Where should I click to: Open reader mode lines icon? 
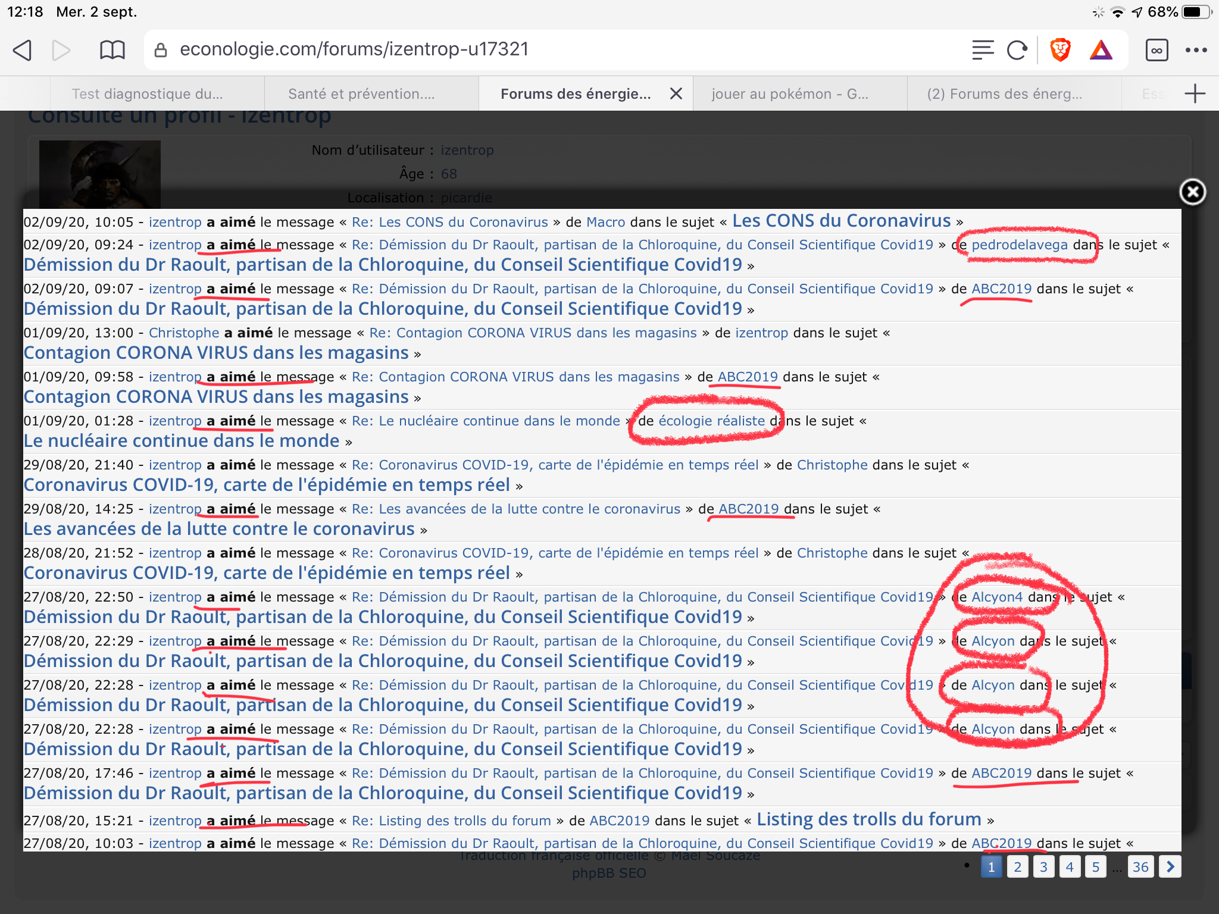coord(983,50)
